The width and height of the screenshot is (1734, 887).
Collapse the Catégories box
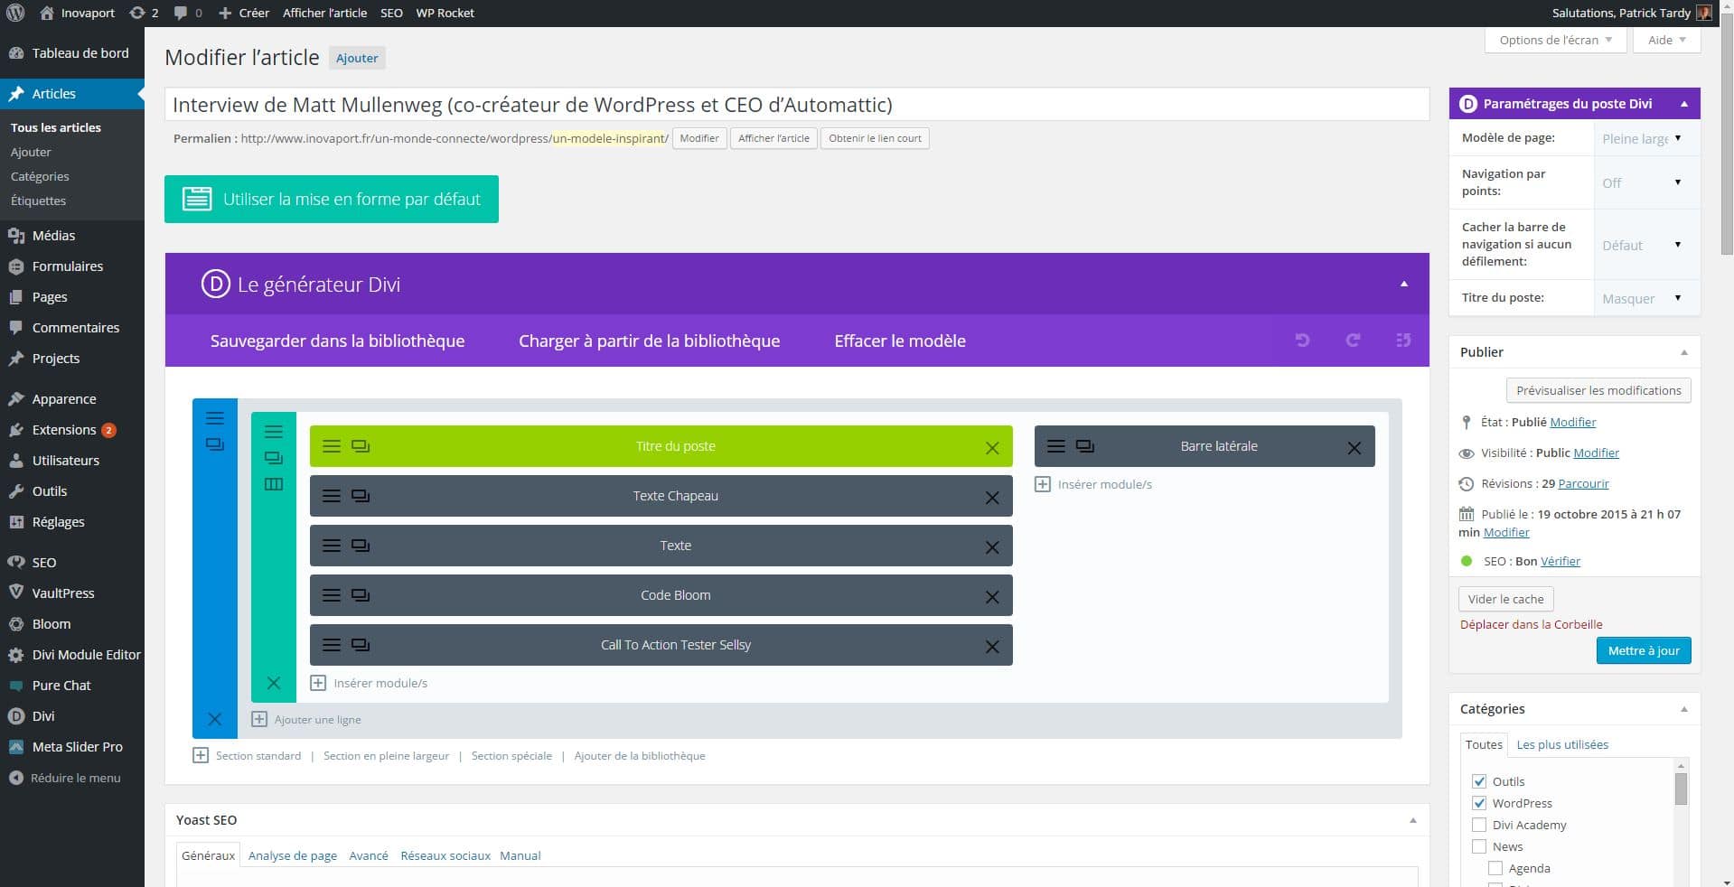tap(1684, 709)
